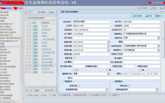
Task: Toggle the 稀 checkbox
Action: click(140, 70)
